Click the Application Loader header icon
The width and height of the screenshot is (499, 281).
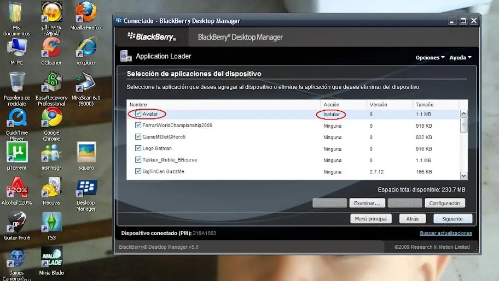pyautogui.click(x=126, y=56)
